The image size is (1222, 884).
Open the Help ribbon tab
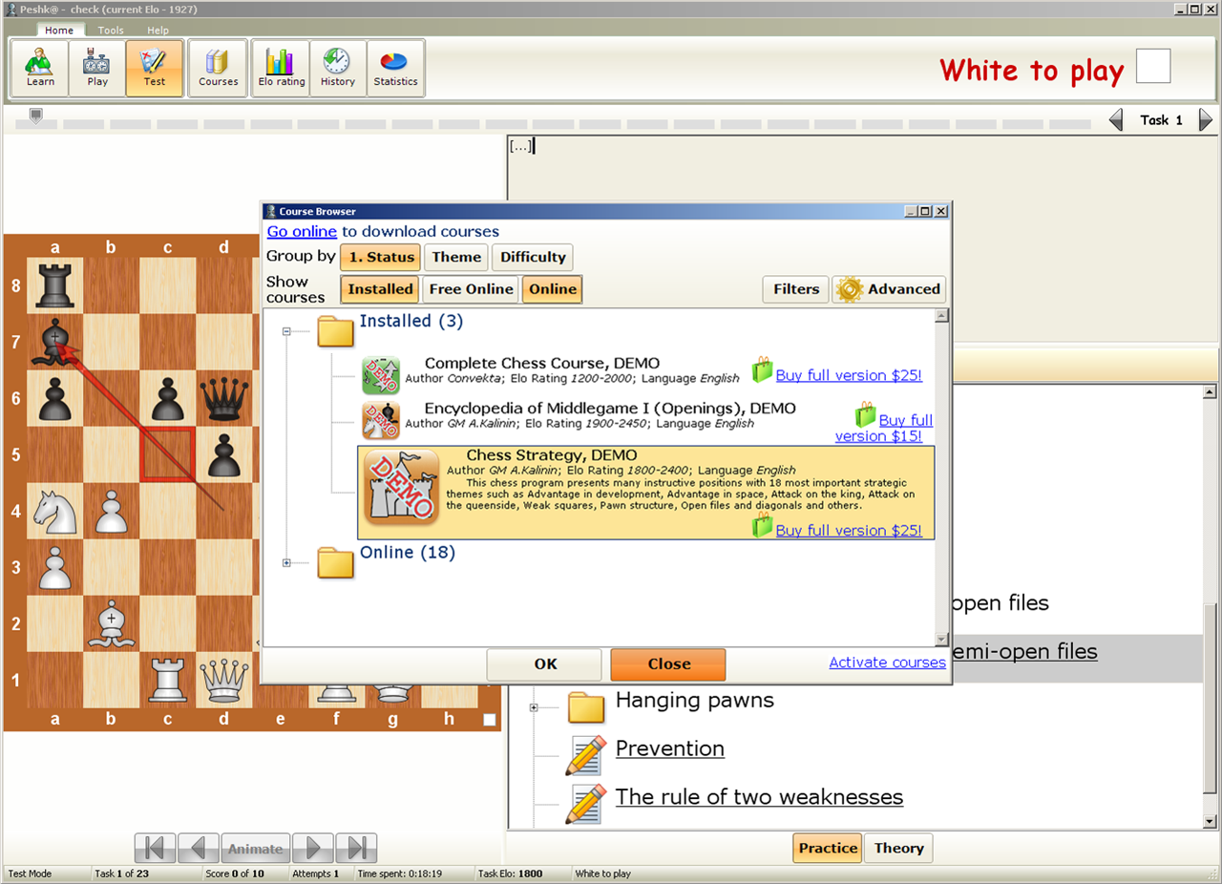pos(158,30)
